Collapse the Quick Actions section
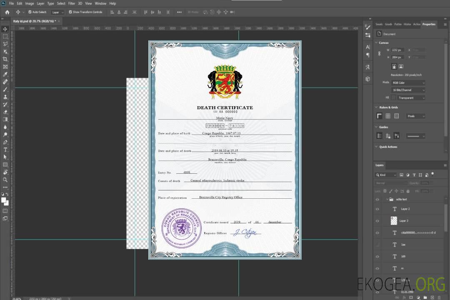 (376, 147)
